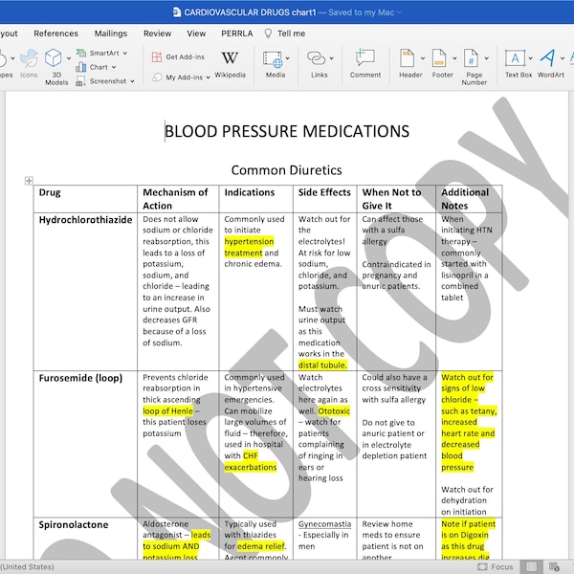The image size is (574, 574).
Task: Switch to Print Layout view button
Action: coord(532,566)
